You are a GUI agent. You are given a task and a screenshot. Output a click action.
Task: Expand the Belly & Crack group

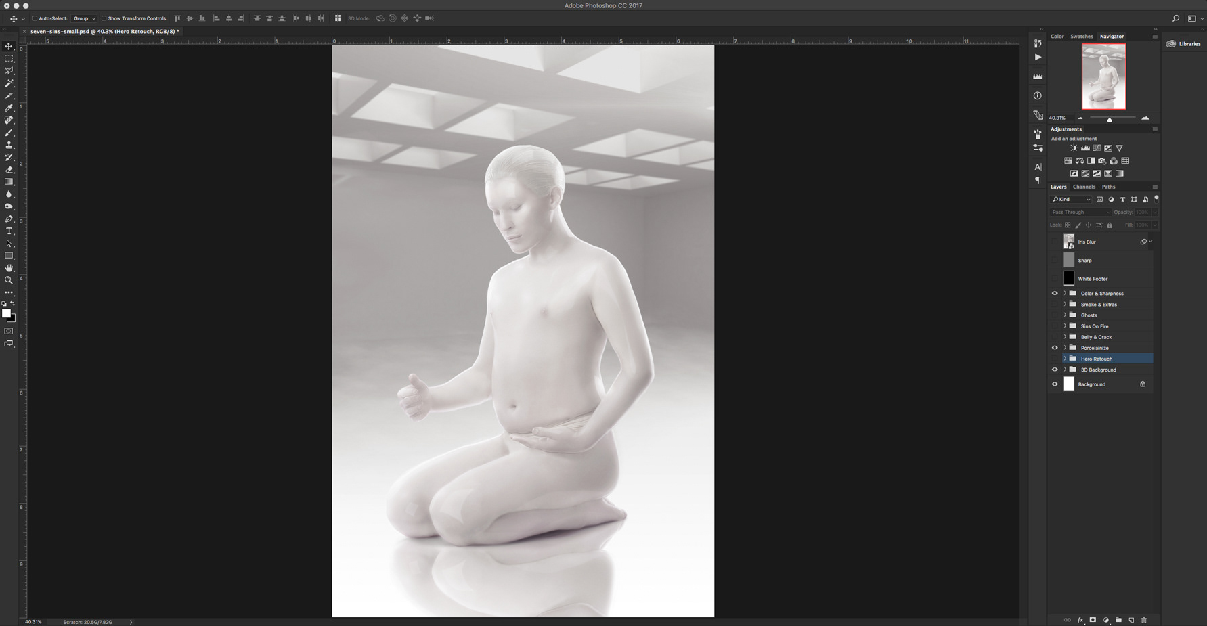(1065, 337)
